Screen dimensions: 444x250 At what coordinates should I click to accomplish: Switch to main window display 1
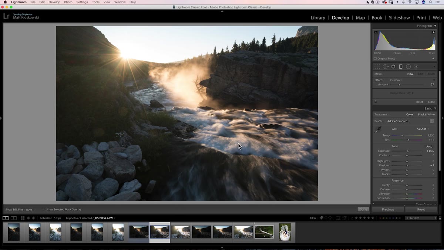tap(6, 218)
